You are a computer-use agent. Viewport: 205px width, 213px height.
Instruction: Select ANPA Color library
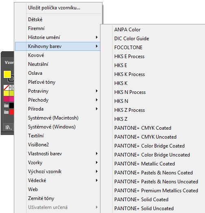coord(153,30)
